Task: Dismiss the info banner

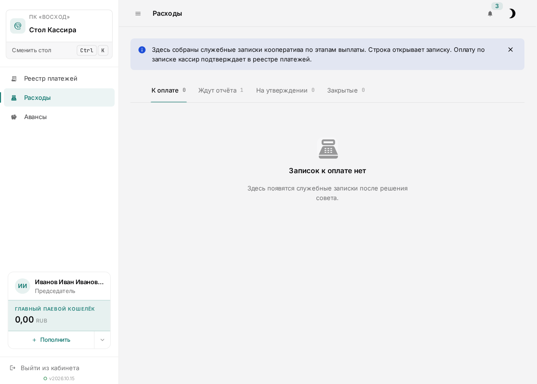Action: (511, 50)
